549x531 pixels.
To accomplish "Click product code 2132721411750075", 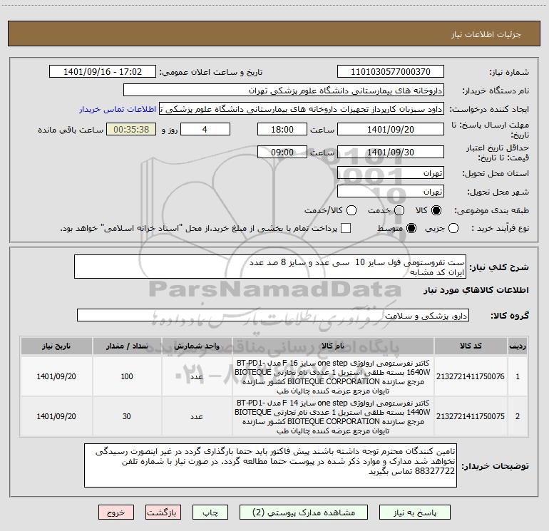I will [471, 416].
